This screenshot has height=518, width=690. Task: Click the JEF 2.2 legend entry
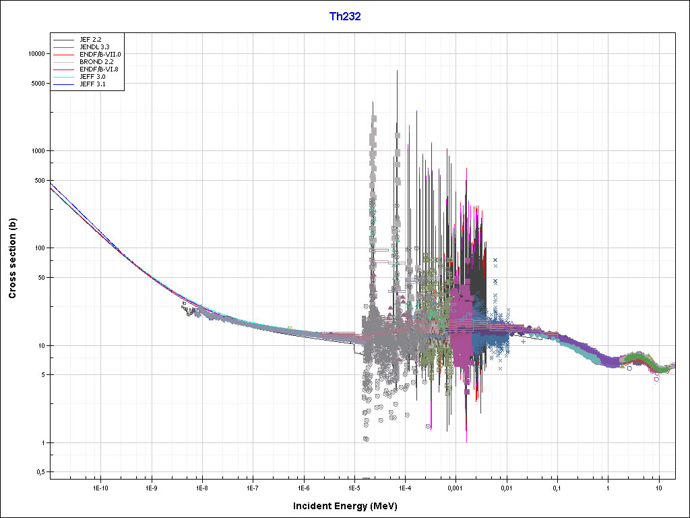[89, 38]
